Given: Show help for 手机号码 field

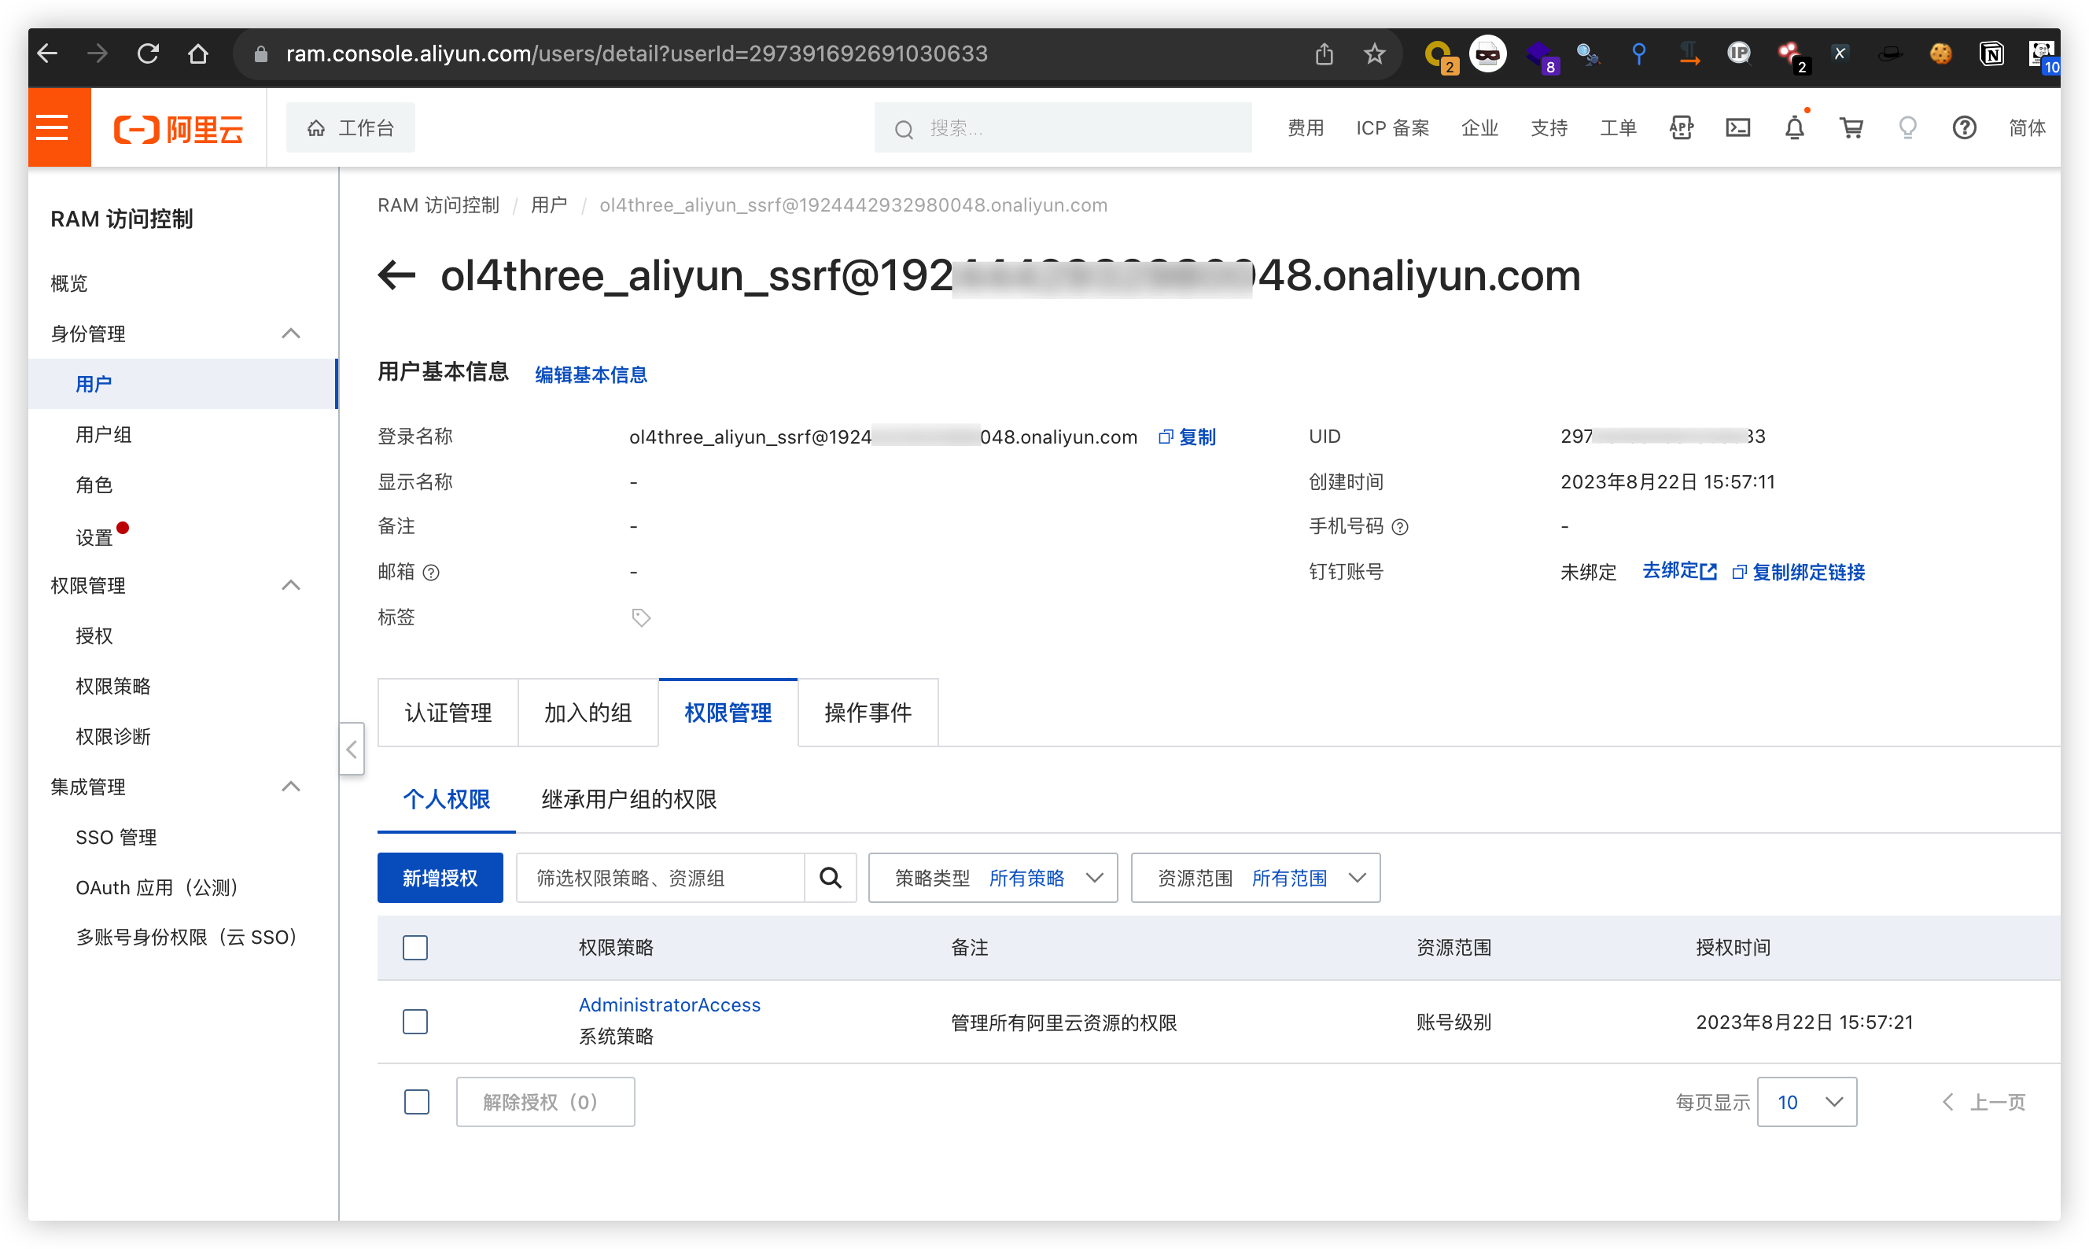Looking at the screenshot, I should click(1400, 527).
